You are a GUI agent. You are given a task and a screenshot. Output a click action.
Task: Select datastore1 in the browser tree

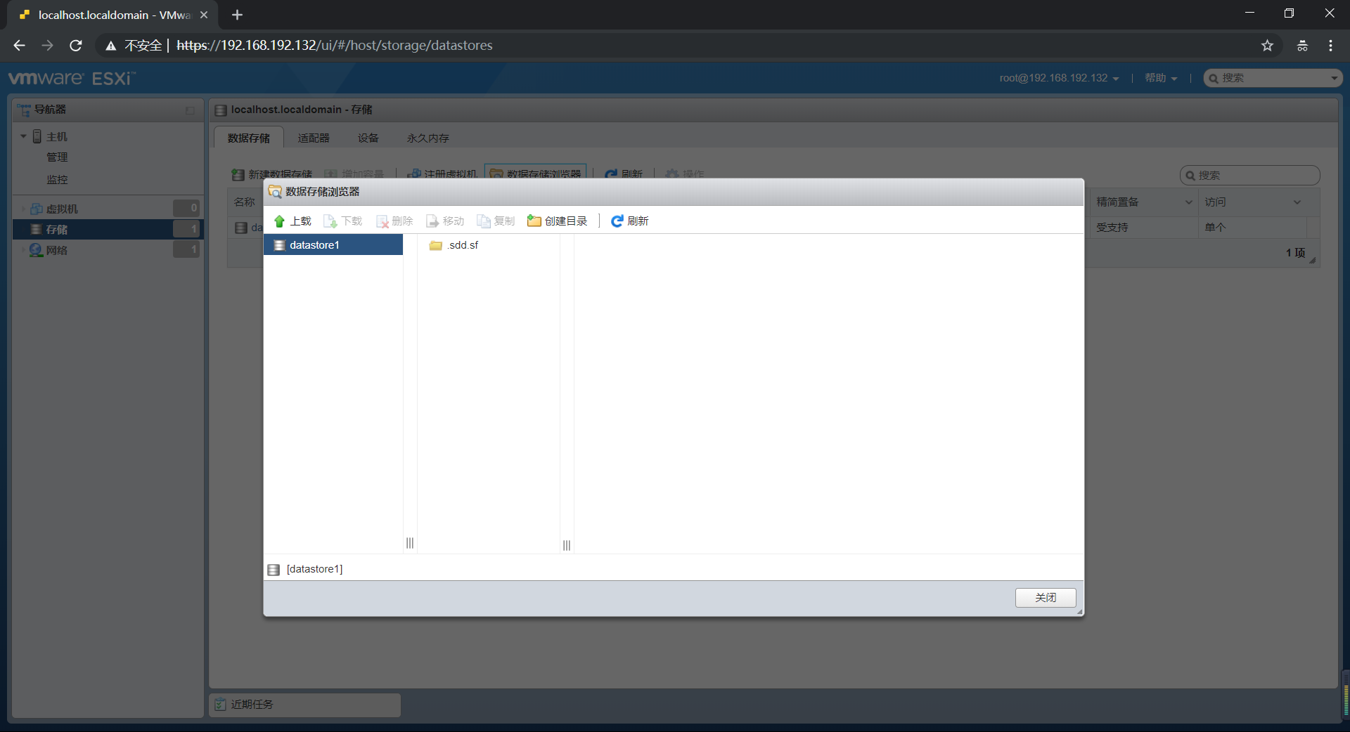pyautogui.click(x=333, y=245)
